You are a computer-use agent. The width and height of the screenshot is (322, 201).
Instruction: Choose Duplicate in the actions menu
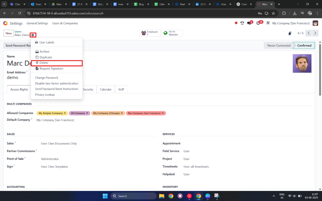point(57,57)
